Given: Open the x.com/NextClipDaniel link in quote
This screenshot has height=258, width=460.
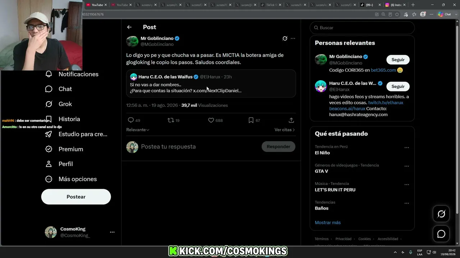Looking at the screenshot, I should [217, 91].
